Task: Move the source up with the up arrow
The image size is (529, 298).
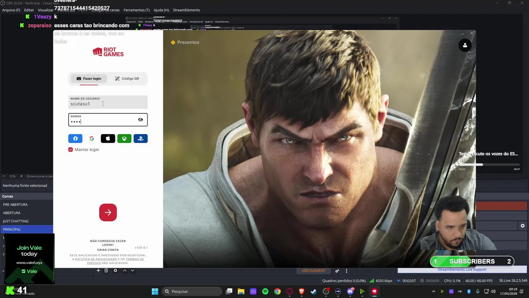Action: point(124,270)
